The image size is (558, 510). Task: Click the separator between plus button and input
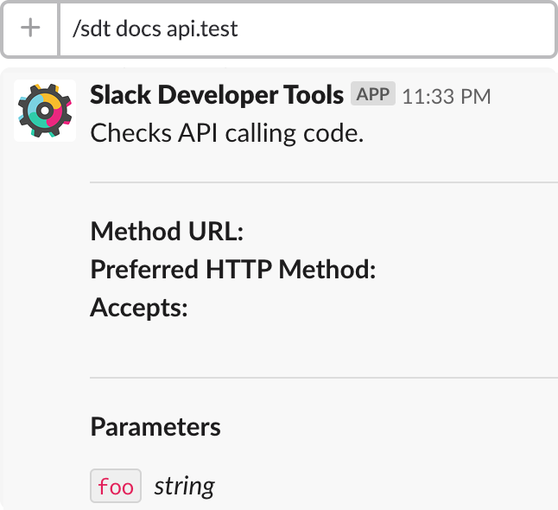[59, 29]
